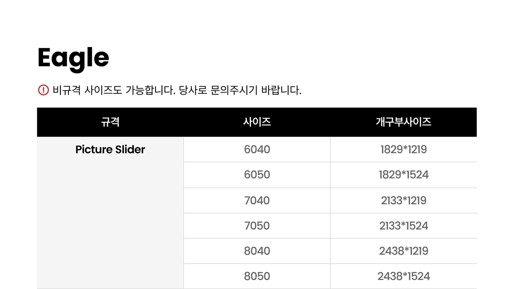
Task: Click the 2438*1219 opening size cell
Action: click(x=403, y=251)
